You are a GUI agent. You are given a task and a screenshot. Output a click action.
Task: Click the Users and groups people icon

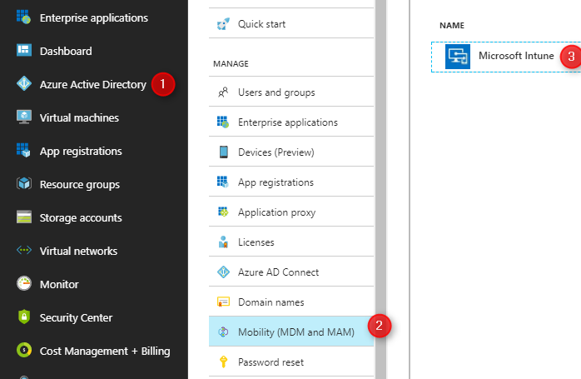click(x=223, y=92)
